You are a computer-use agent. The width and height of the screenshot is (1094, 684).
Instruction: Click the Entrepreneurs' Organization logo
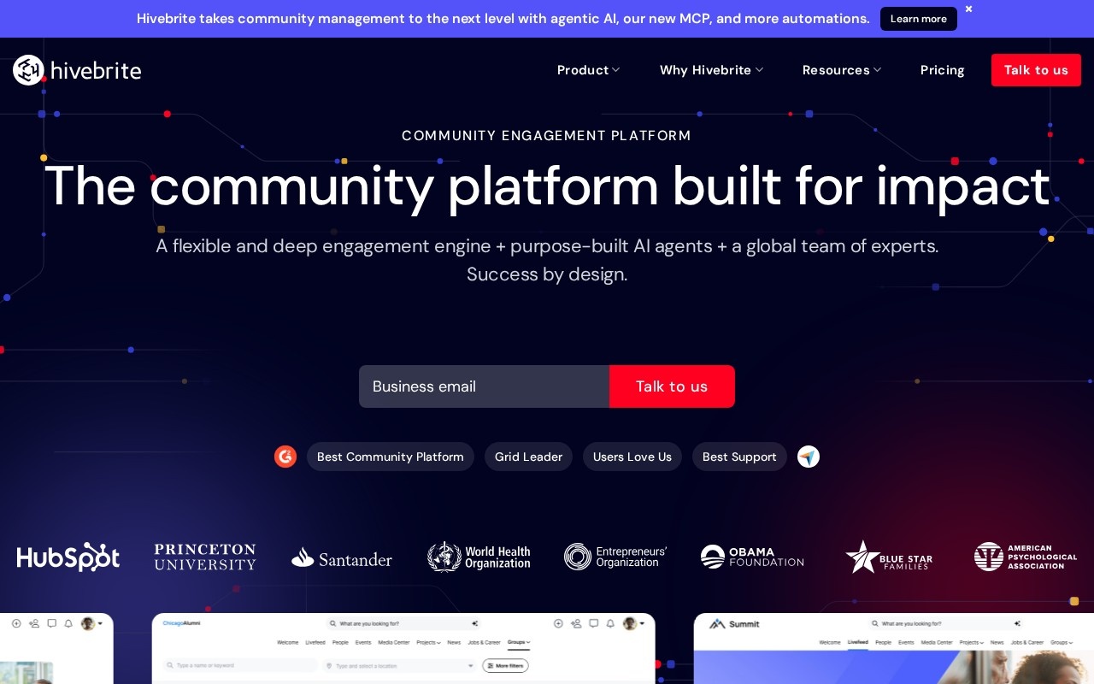click(x=615, y=557)
